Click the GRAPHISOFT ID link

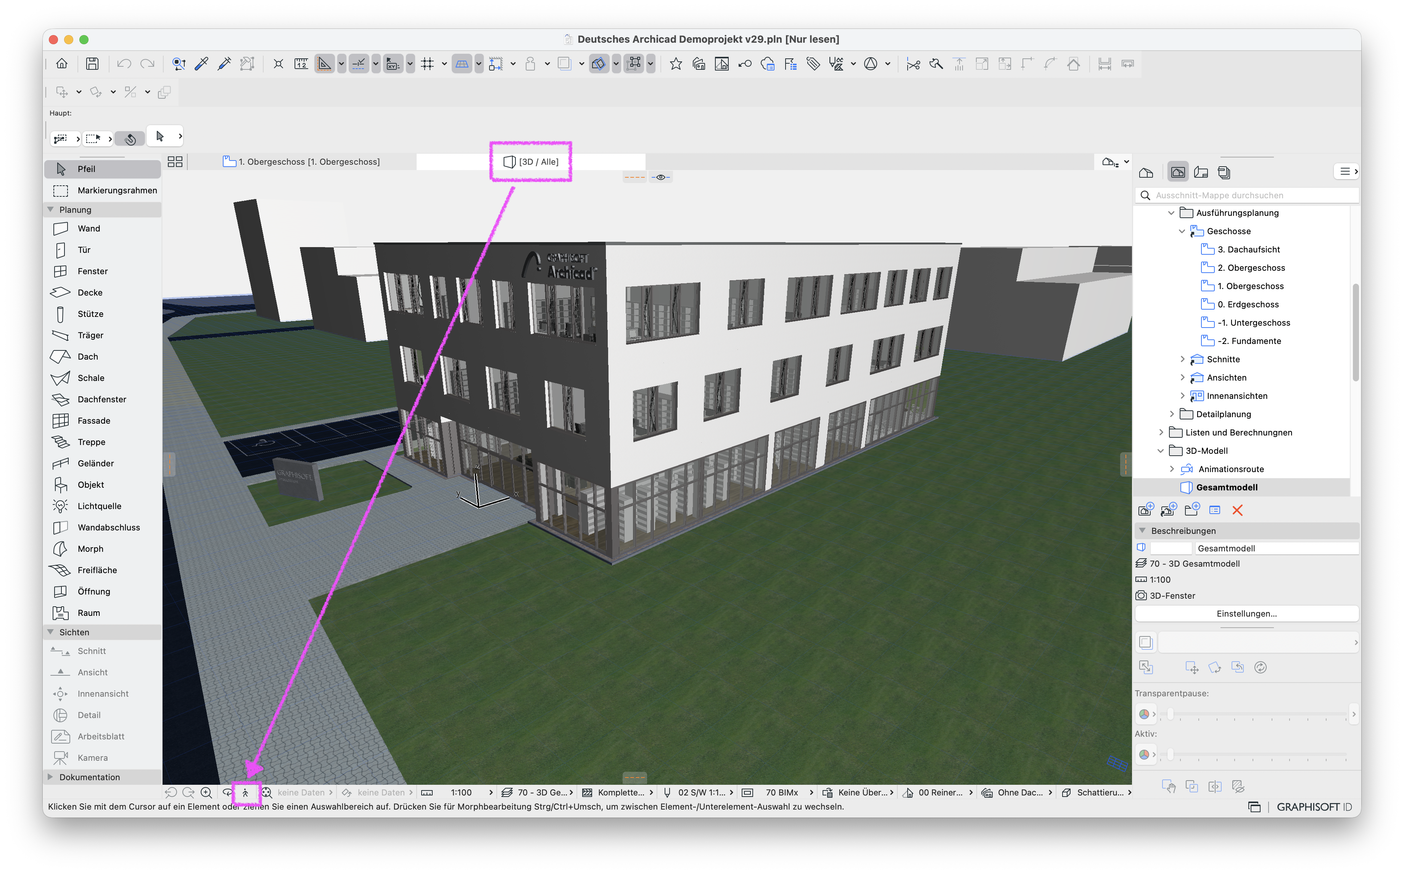(x=1314, y=807)
